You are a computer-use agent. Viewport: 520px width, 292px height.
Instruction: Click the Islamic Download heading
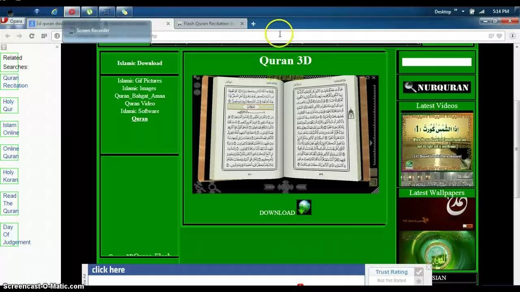pos(140,63)
